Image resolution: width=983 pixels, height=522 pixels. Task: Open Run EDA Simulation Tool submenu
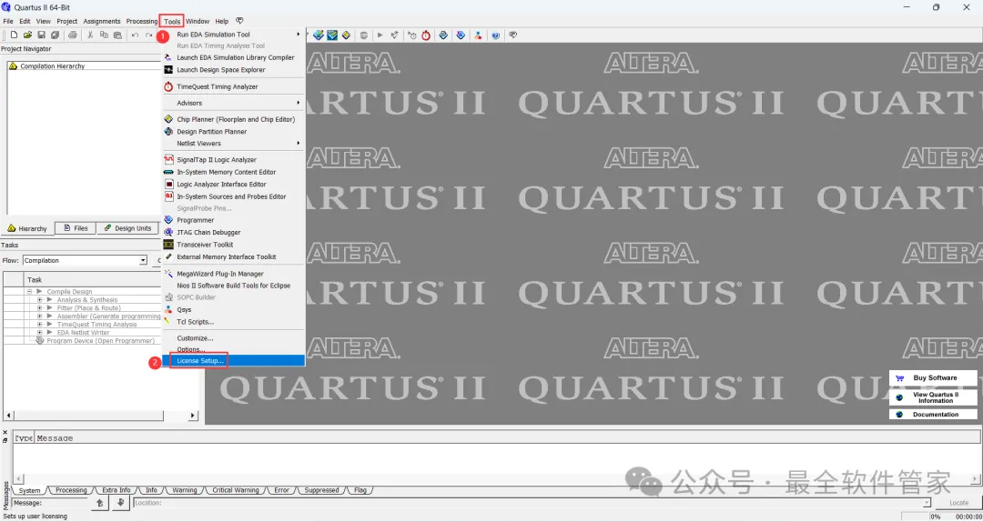pos(233,35)
